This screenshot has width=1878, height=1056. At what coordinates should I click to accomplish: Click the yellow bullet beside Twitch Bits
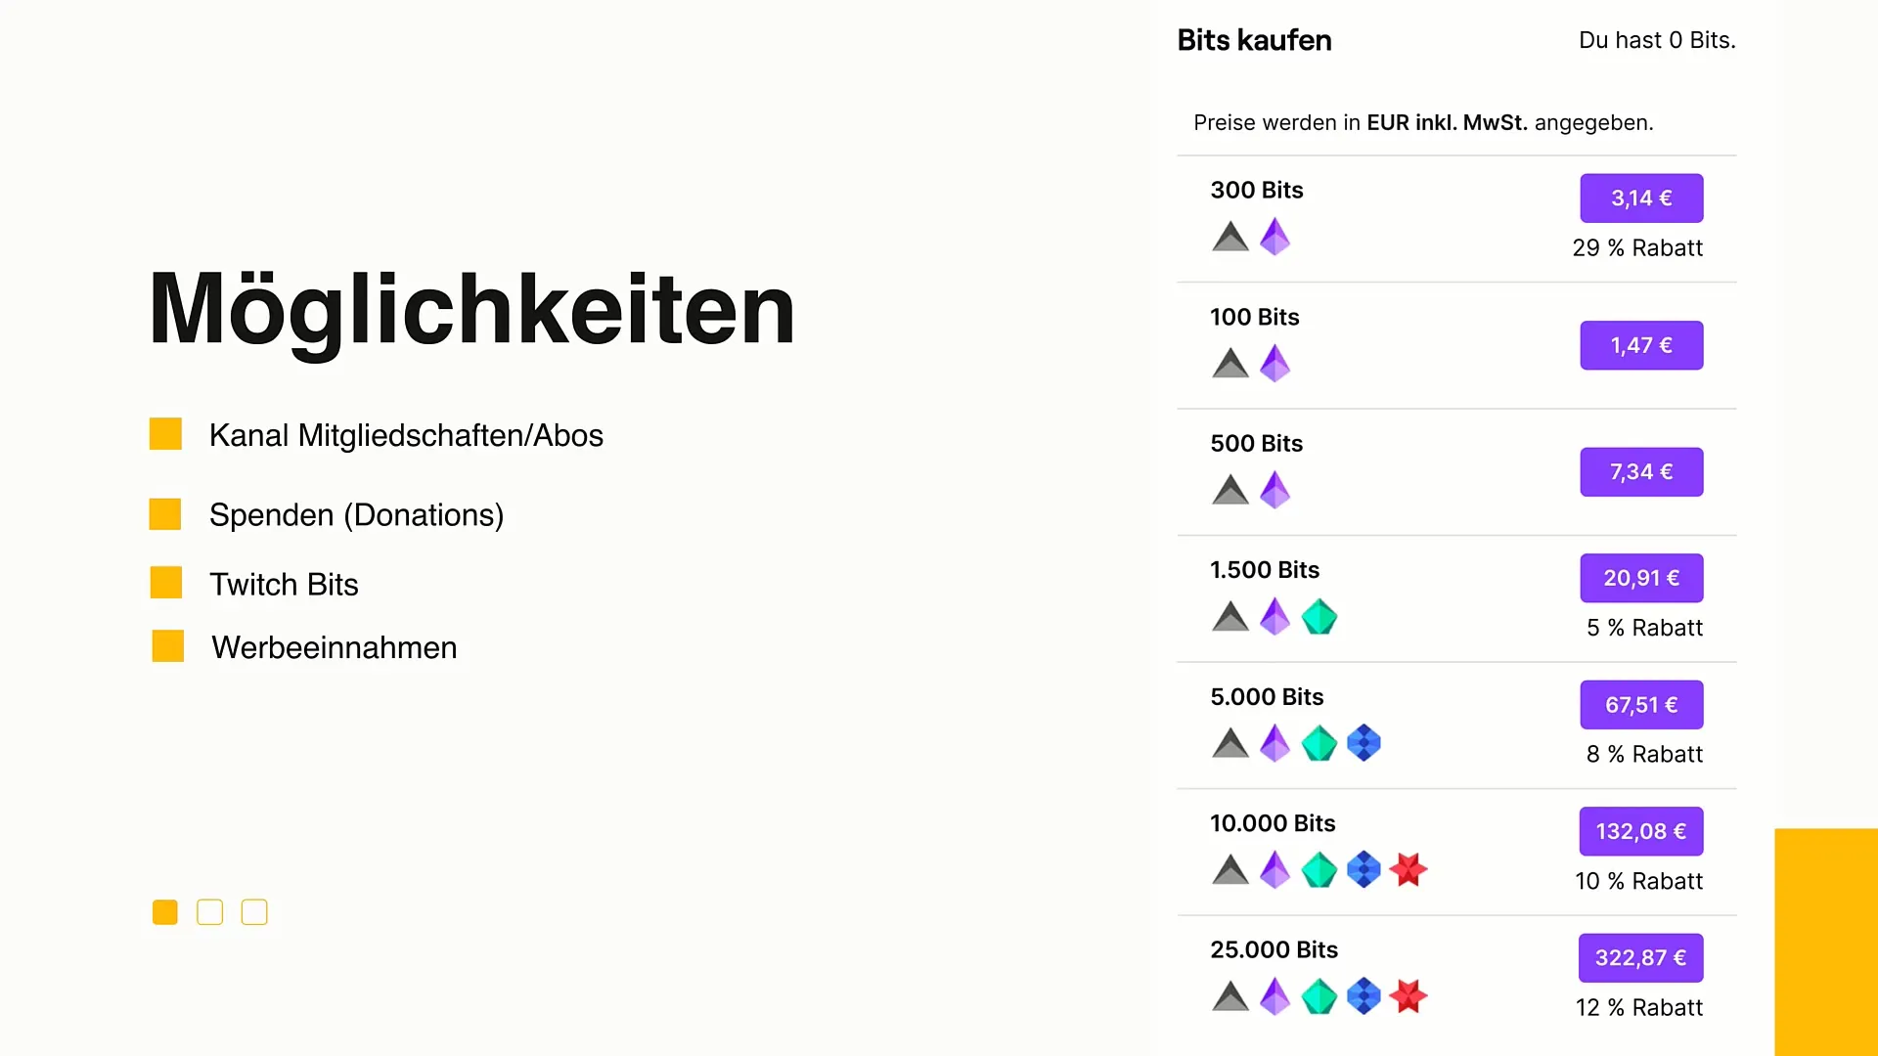click(166, 583)
